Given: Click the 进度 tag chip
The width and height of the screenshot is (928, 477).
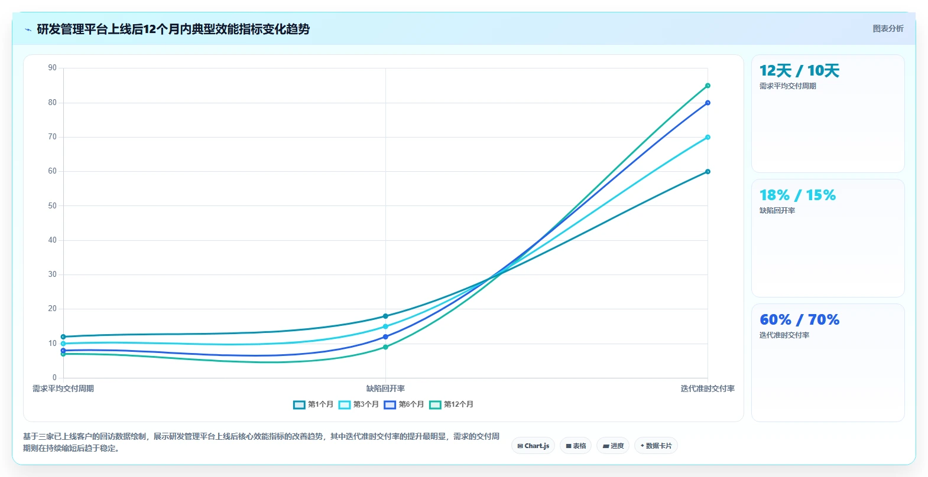Looking at the screenshot, I should click(613, 446).
